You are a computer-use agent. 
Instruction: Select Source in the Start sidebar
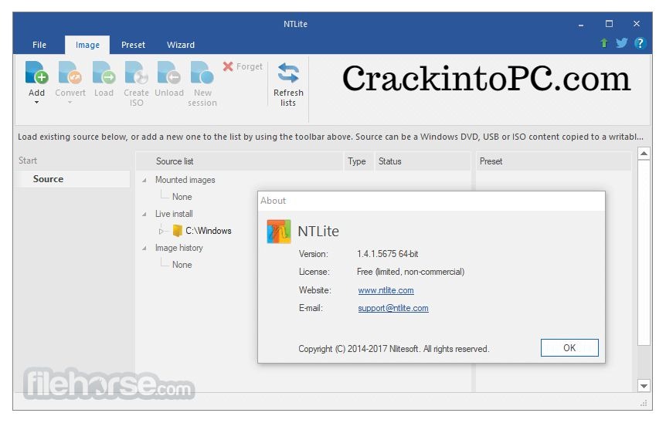pos(73,179)
